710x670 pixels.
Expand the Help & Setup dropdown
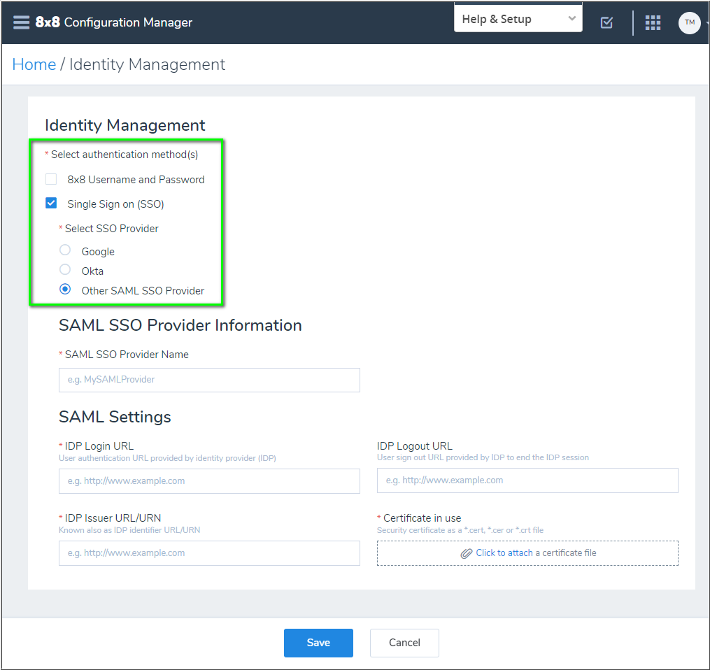pos(518,19)
